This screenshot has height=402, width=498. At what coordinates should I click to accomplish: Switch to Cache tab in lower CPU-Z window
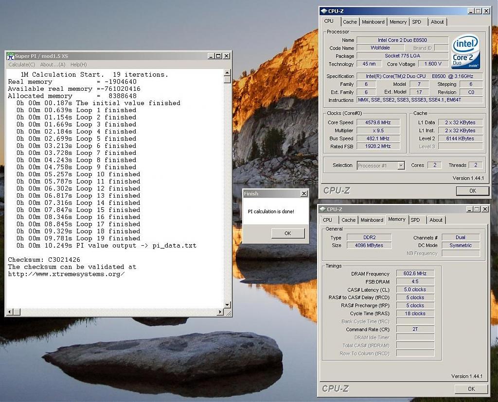coord(348,220)
